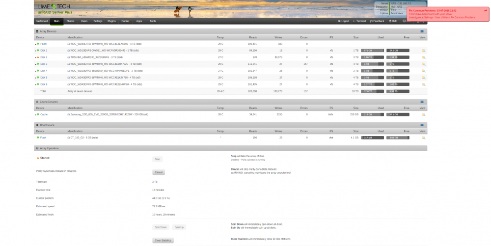Expand the dropdown arrow beside Cache
The height and width of the screenshot is (246, 491).
tap(35, 115)
